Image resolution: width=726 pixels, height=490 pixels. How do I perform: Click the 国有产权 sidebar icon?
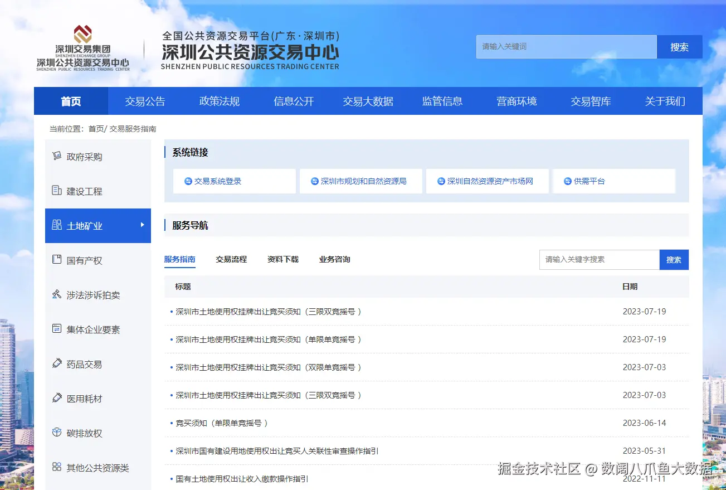pos(56,260)
